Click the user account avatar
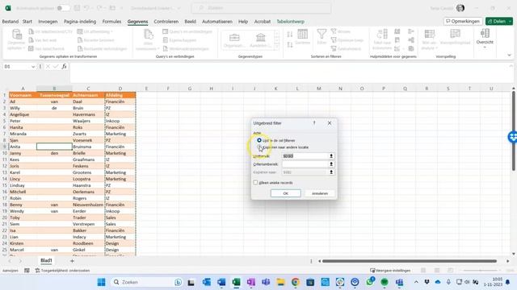 point(460,8)
